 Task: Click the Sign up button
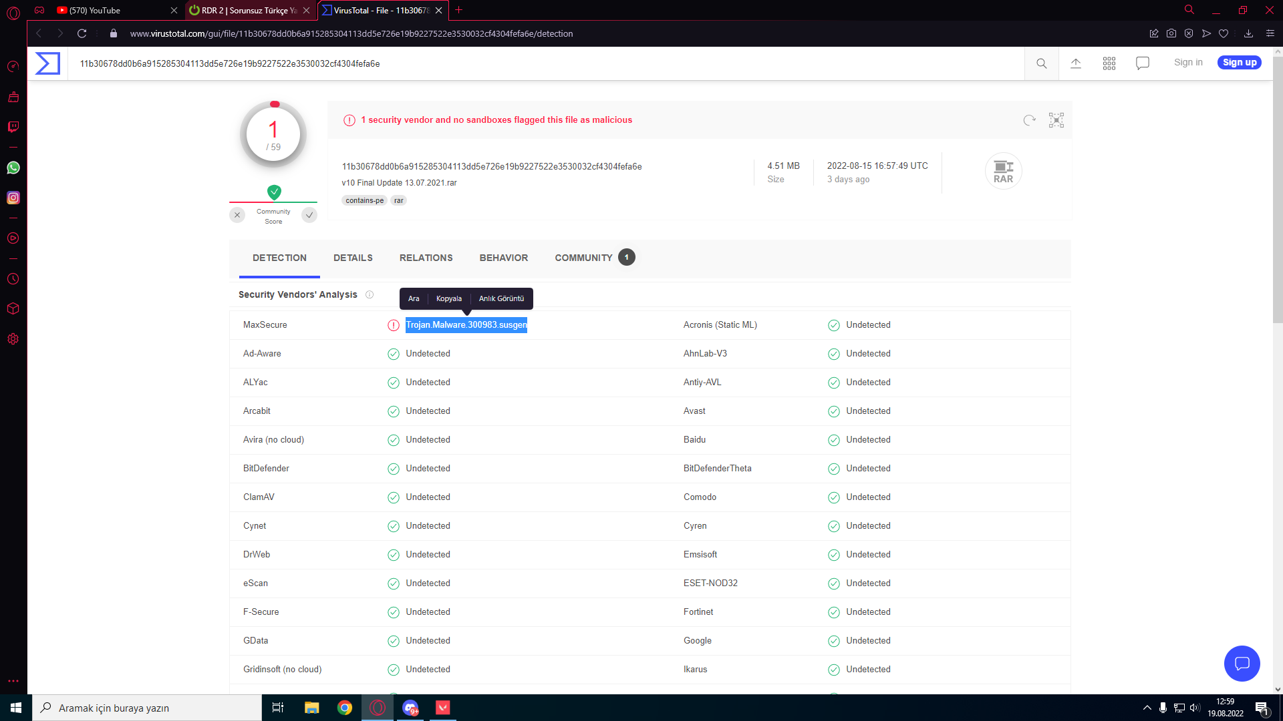click(x=1240, y=63)
